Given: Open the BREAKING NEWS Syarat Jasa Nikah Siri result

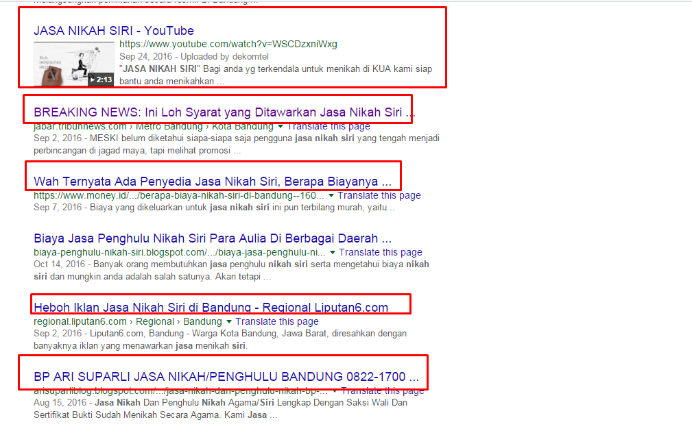Looking at the screenshot, I should tap(224, 112).
